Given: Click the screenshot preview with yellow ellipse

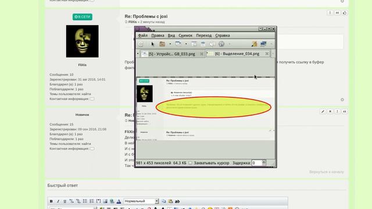Looking at the screenshot, I should point(205,109).
